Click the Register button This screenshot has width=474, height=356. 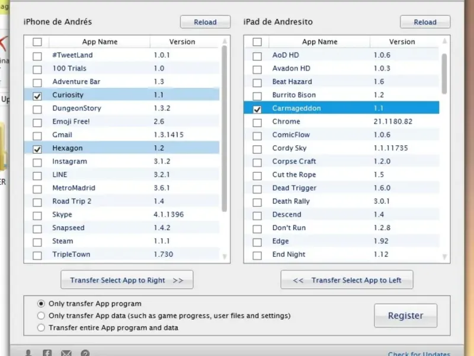[405, 316]
